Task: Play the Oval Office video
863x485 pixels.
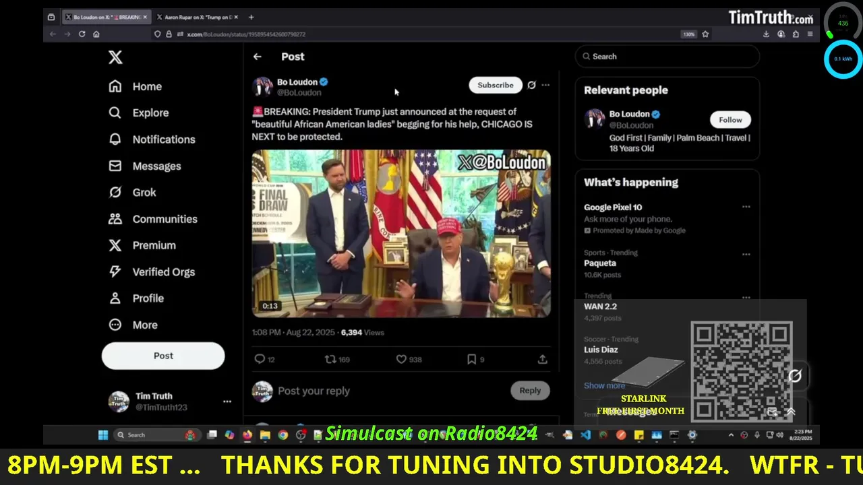Action: click(x=401, y=233)
